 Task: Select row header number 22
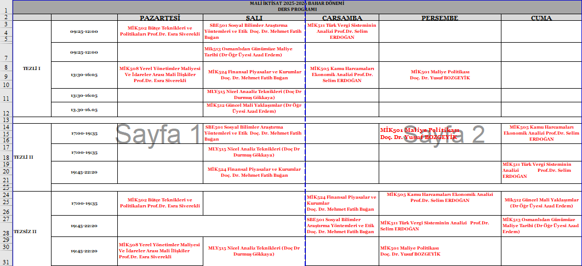click(x=6, y=187)
